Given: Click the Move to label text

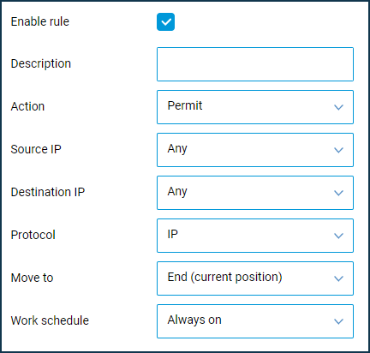Looking at the screenshot, I should pos(33,278).
